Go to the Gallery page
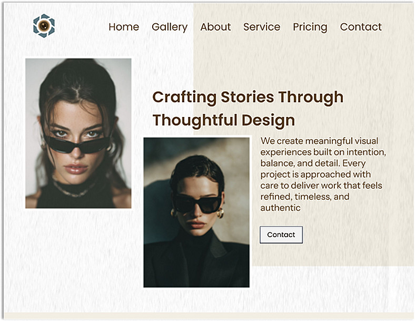Image resolution: width=415 pixels, height=321 pixels. pos(170,27)
